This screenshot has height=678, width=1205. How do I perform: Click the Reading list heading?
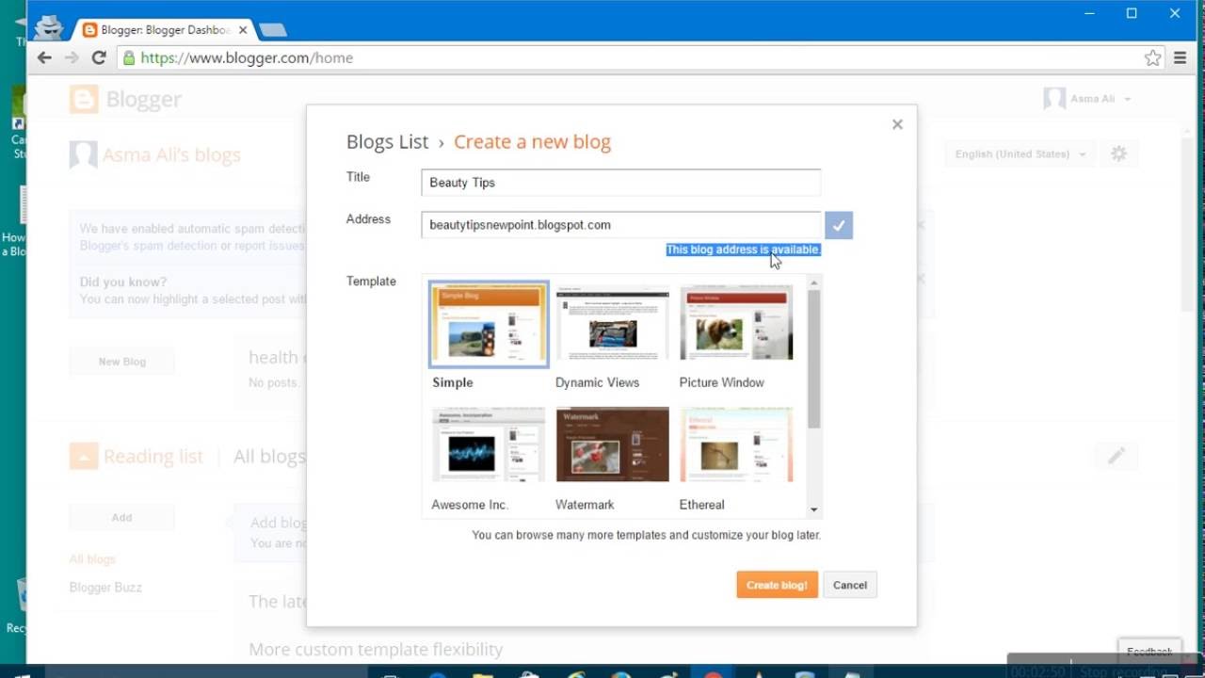click(x=153, y=457)
